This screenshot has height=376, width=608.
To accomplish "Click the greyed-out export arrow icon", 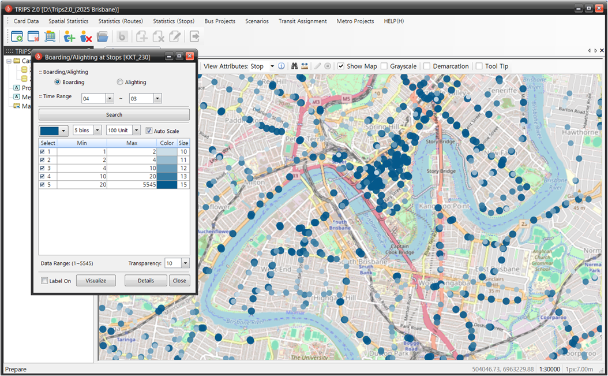I will [194, 36].
